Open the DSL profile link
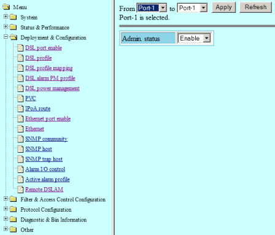 click(39, 58)
